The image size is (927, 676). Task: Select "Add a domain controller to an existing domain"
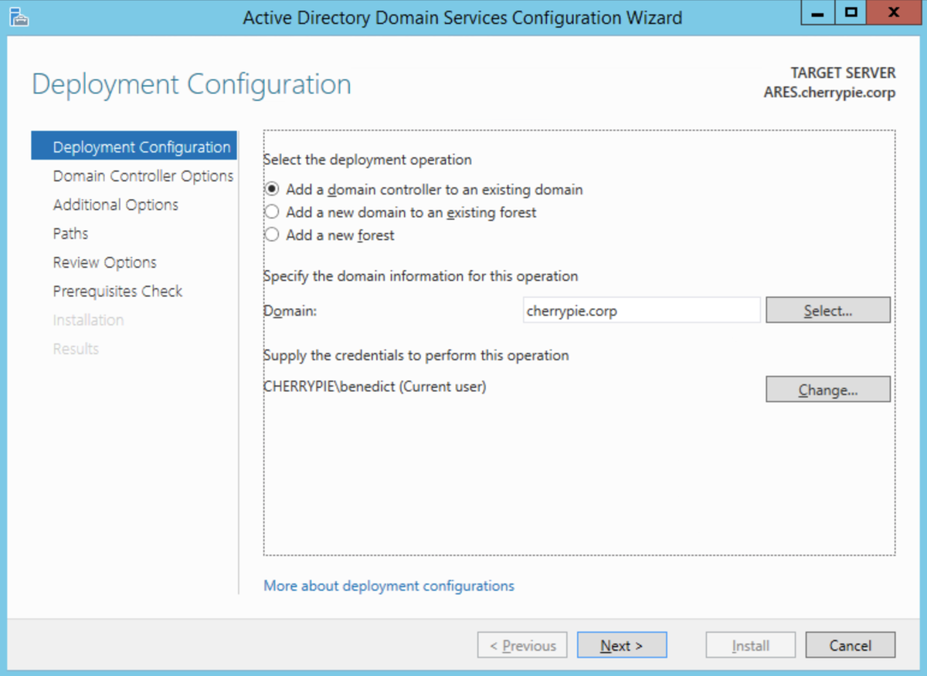(x=272, y=189)
